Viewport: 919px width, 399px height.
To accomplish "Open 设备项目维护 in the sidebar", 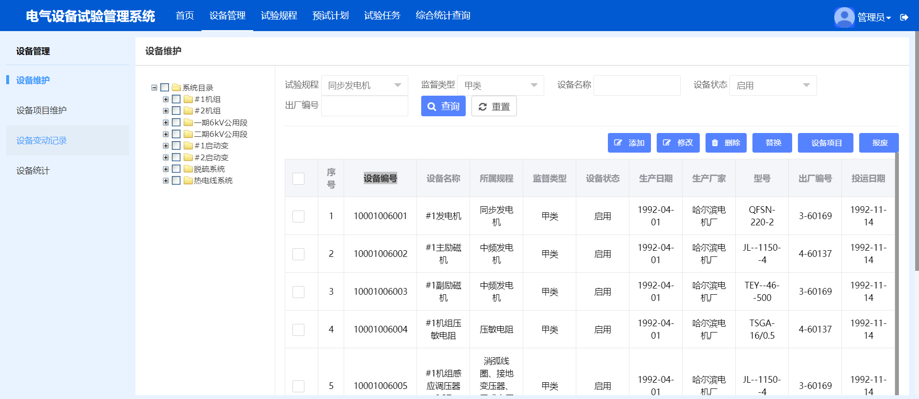I will [x=67, y=110].
